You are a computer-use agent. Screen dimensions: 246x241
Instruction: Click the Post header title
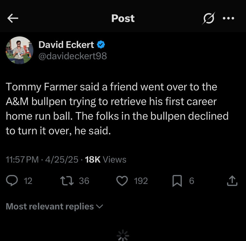click(x=123, y=18)
